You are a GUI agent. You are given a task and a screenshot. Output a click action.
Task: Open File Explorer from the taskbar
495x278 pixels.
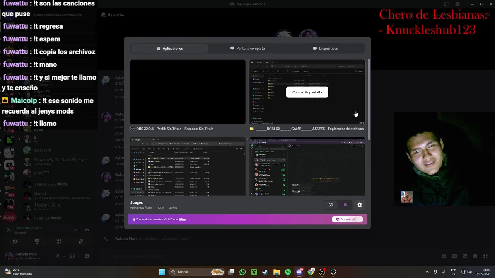(x=277, y=272)
